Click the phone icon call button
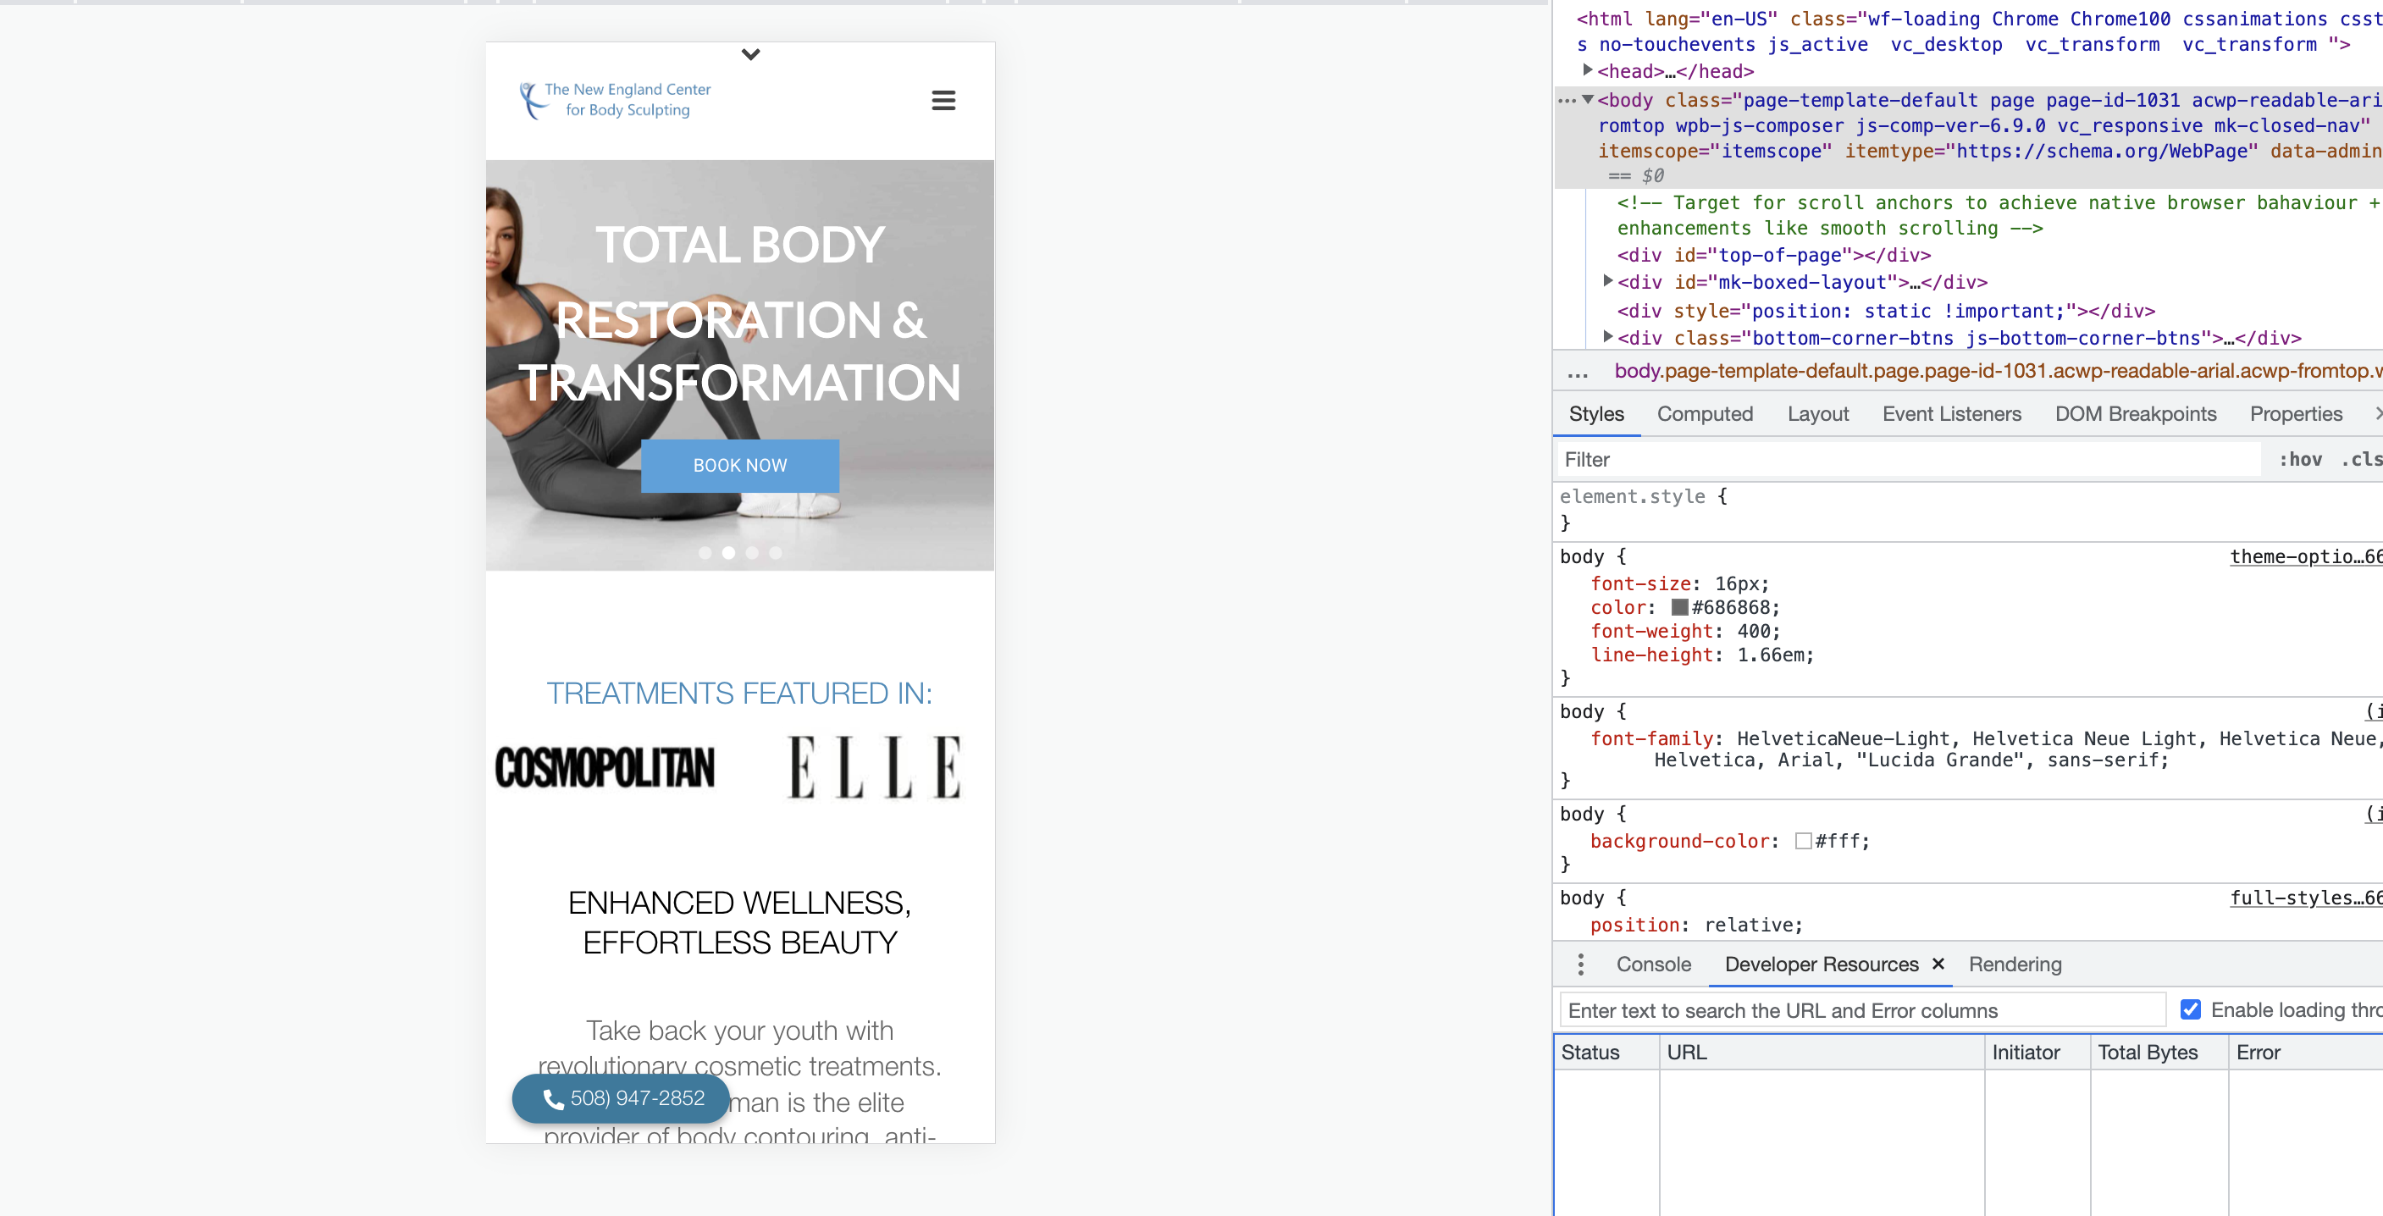The height and width of the screenshot is (1216, 2383). pos(621,1097)
